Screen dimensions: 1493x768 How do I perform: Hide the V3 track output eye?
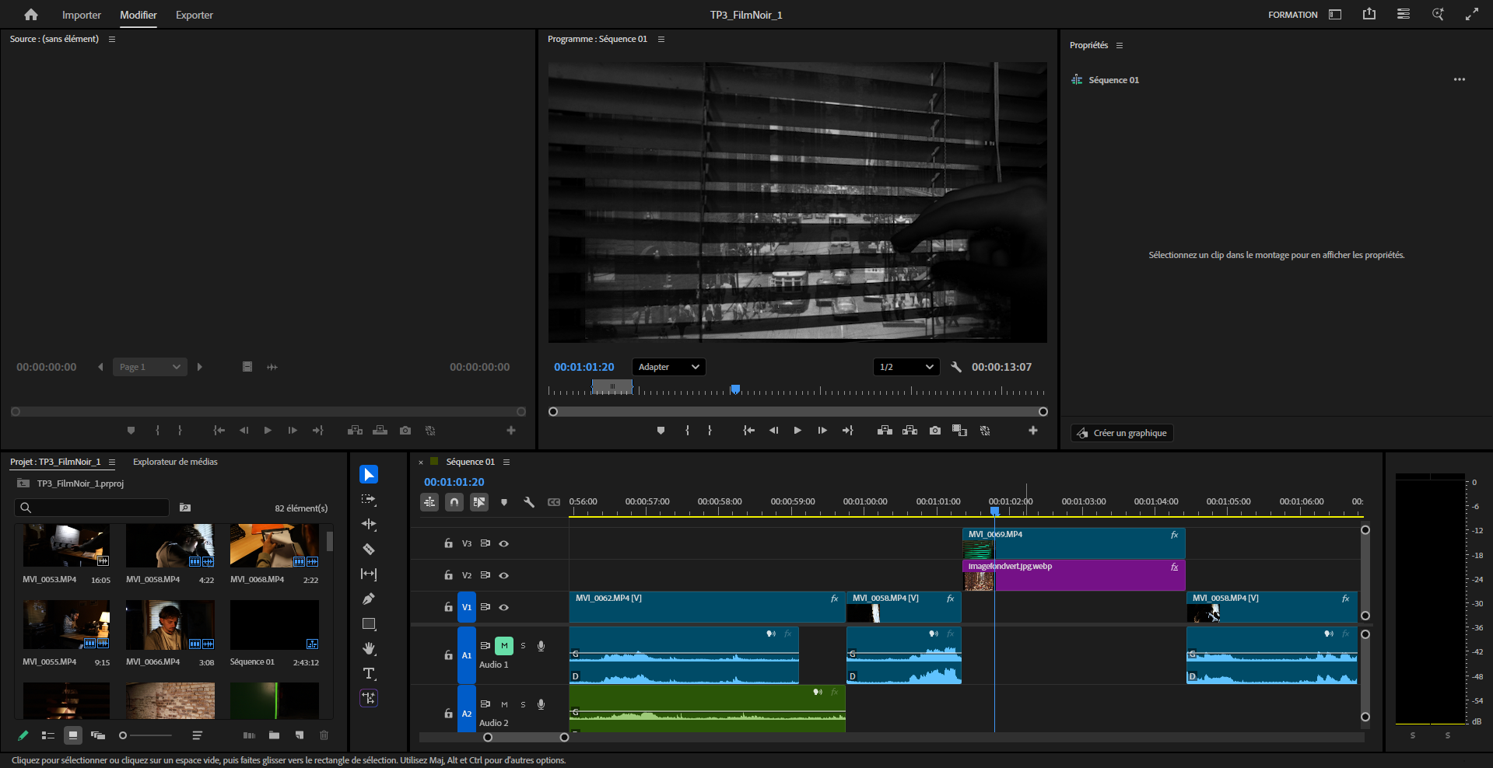(x=504, y=544)
